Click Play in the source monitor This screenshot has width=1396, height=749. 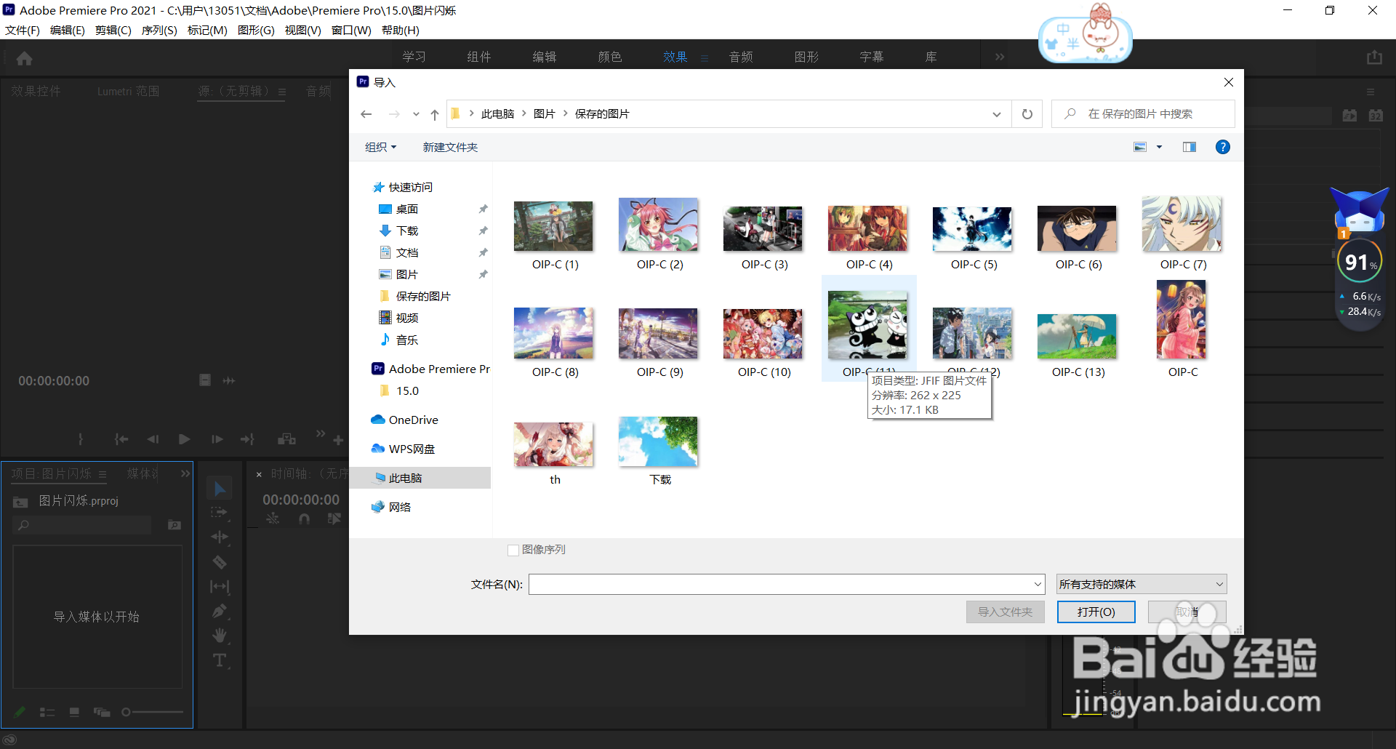tap(184, 439)
